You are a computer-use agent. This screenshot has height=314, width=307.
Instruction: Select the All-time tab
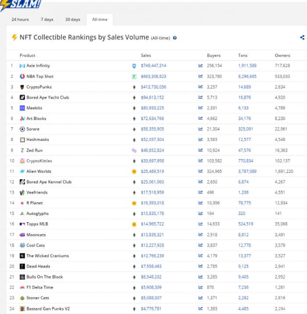[x=100, y=19]
